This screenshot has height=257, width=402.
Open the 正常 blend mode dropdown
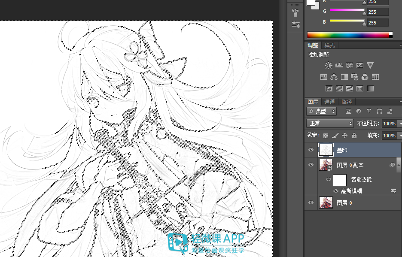(330, 124)
